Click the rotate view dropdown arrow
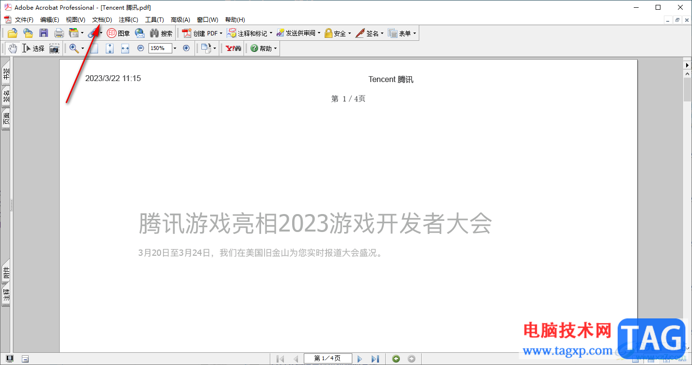The image size is (692, 365). point(214,49)
